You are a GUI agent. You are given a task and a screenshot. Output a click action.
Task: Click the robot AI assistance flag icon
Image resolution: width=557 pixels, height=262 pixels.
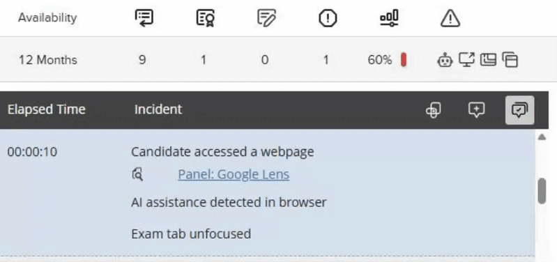[445, 60]
